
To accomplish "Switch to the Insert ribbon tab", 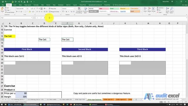I will (x=15, y=5).
